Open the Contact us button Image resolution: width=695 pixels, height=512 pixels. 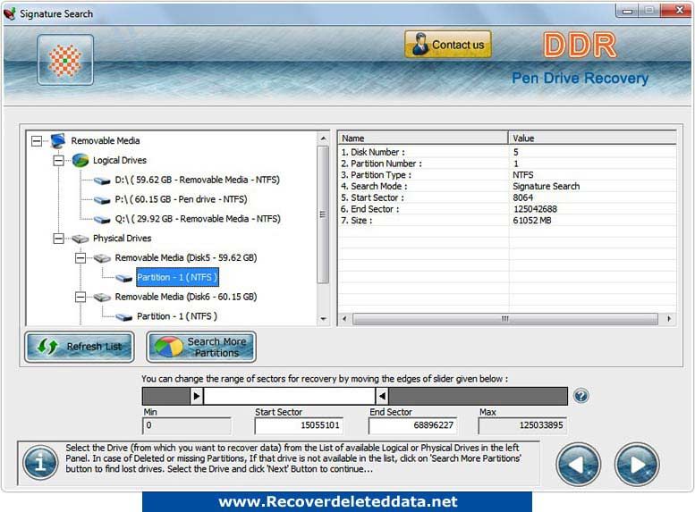[x=447, y=45]
